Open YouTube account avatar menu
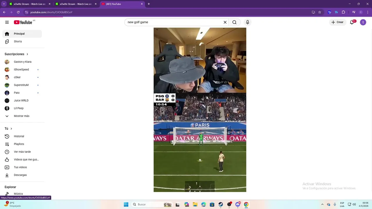 click(363, 22)
